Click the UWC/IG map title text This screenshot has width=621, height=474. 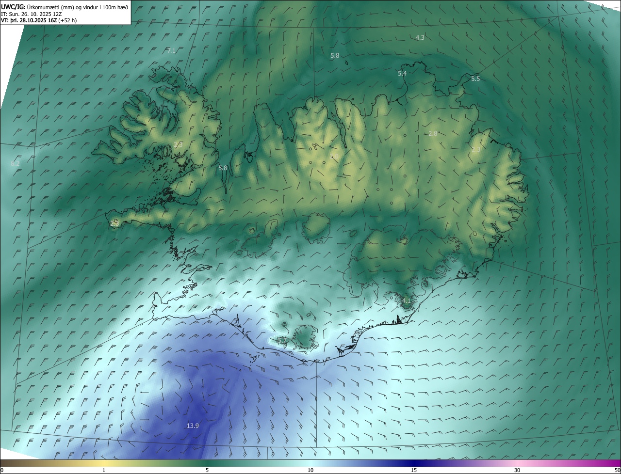pyautogui.click(x=65, y=7)
